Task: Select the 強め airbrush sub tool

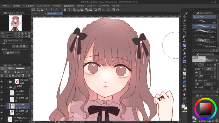Action: pos(204,21)
